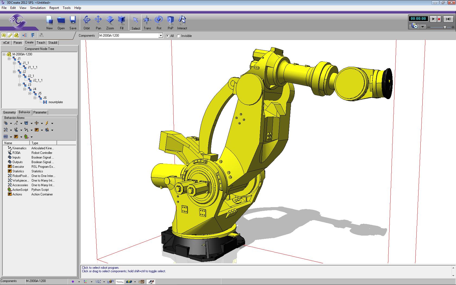The height and width of the screenshot is (285, 456).
Task: Open the dropdown beside the purple diamond icon
Action: point(79,282)
